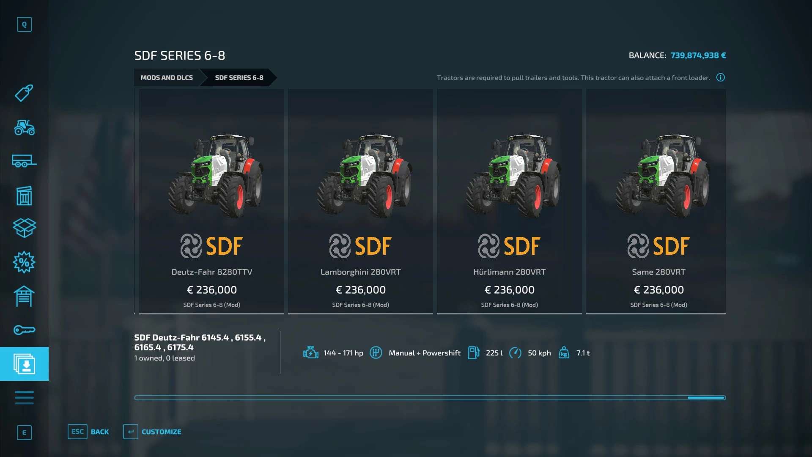
Task: Click the info icon beside tractor description
Action: 721,77
